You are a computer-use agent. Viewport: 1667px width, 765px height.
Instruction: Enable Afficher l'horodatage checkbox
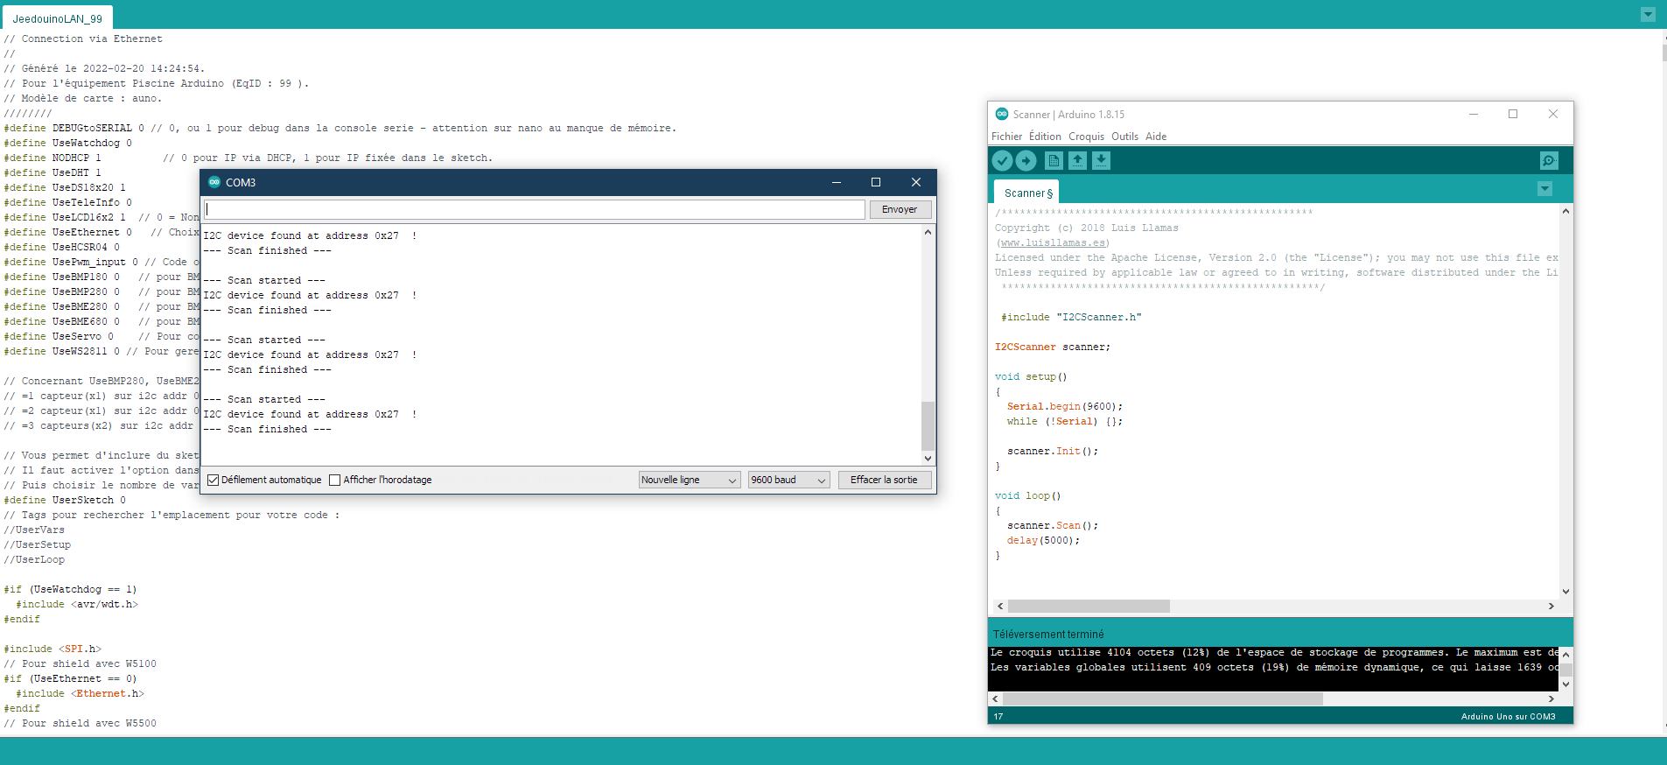[x=334, y=480]
